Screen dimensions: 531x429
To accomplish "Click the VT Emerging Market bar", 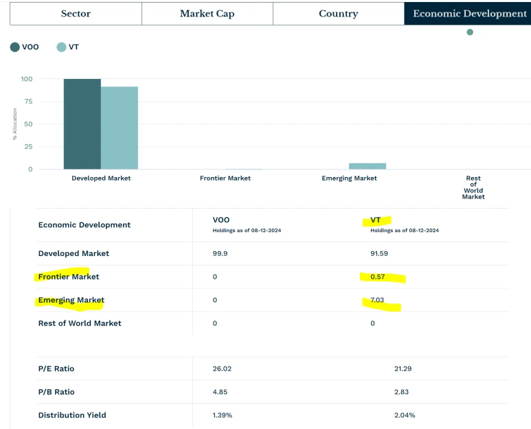I will click(368, 166).
